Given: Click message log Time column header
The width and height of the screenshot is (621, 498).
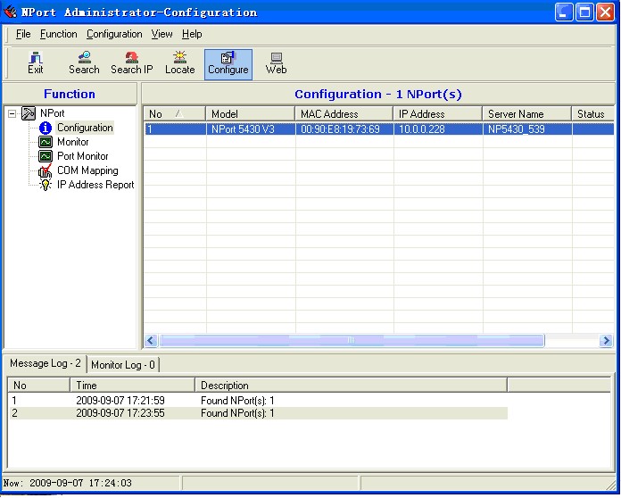Looking at the screenshot, I should click(132, 386).
